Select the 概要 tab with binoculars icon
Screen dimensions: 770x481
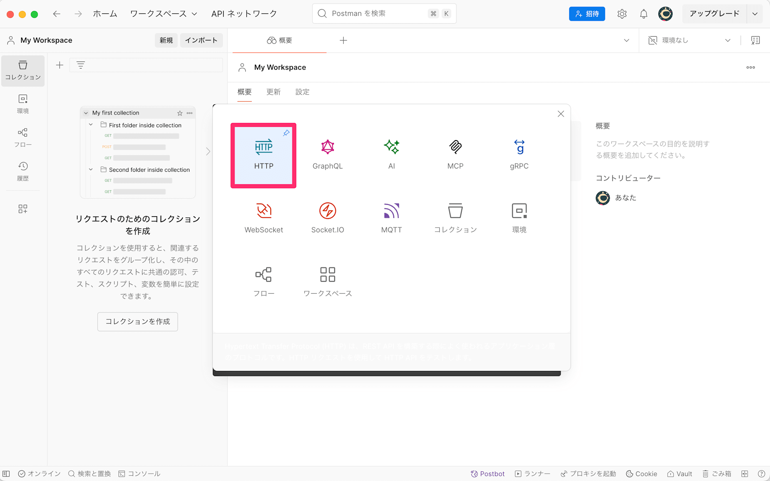280,40
